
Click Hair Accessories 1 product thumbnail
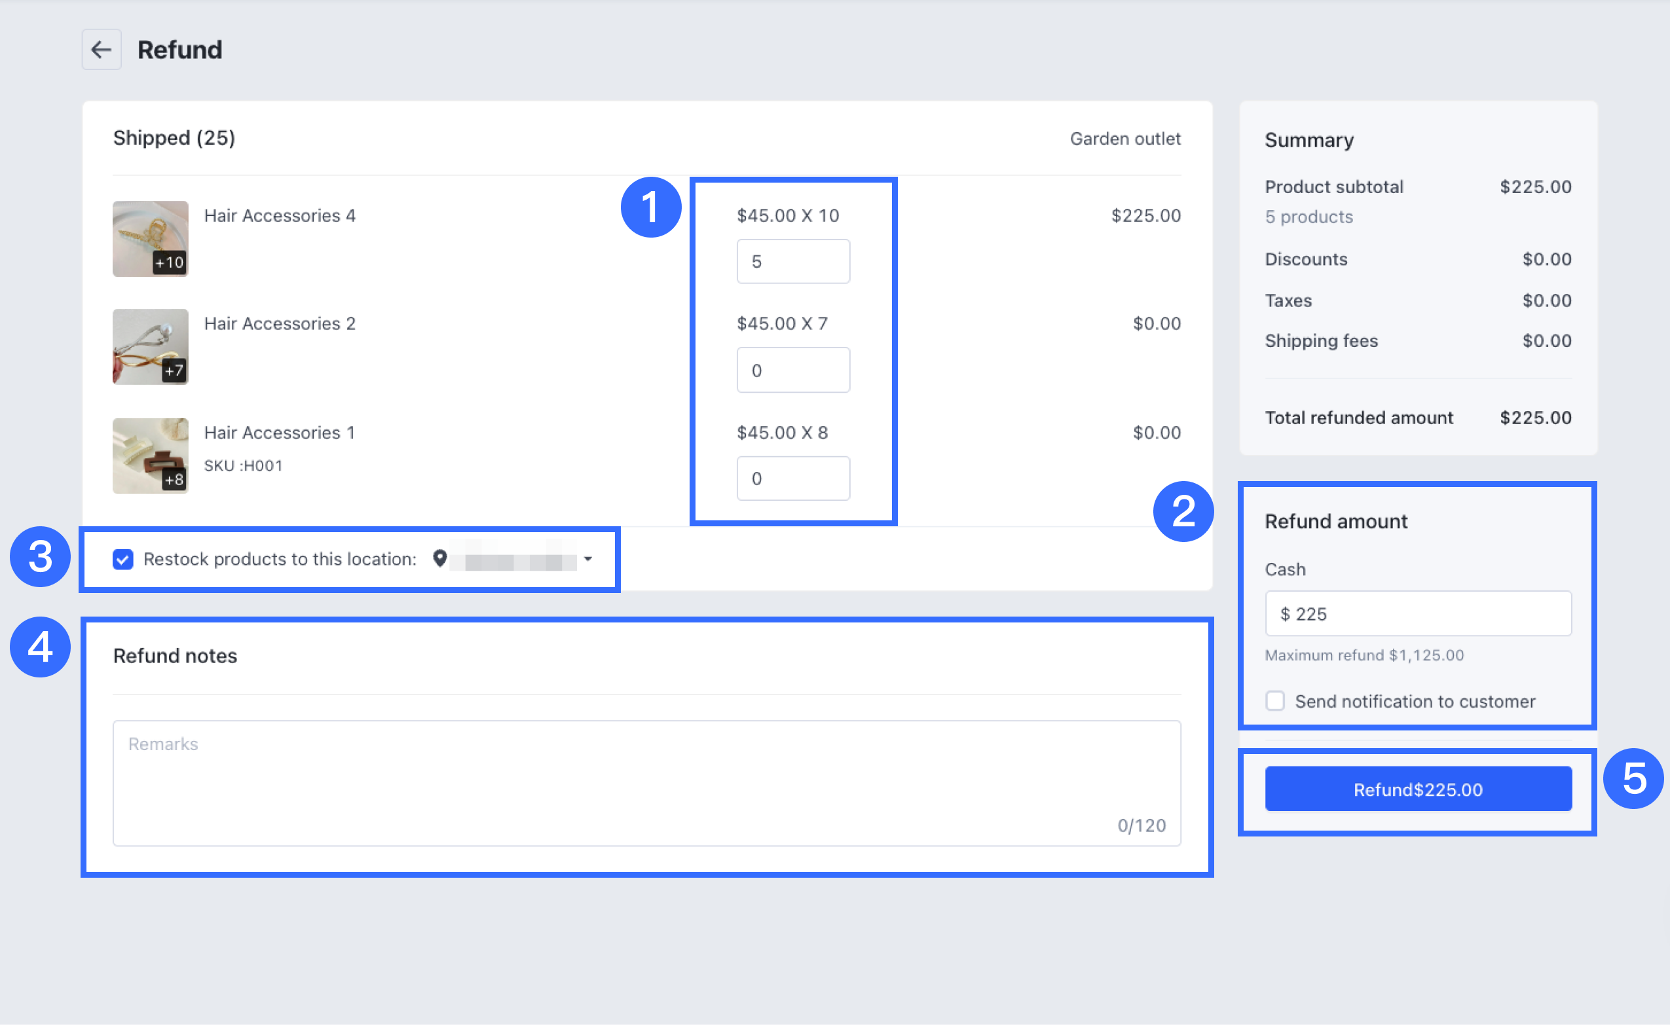[x=150, y=456]
